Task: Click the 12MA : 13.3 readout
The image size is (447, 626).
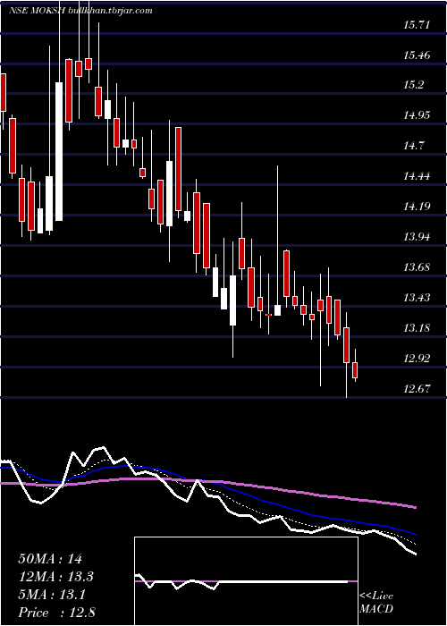Action: coord(55,577)
